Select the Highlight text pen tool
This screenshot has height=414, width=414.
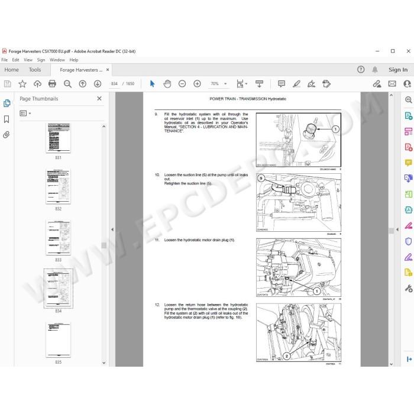click(296, 84)
